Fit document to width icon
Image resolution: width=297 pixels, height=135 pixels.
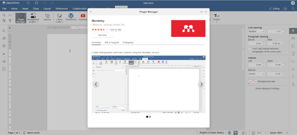(260, 133)
